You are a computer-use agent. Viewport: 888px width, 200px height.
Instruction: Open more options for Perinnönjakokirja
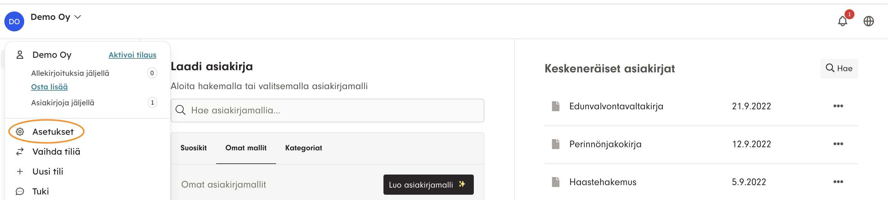point(838,144)
